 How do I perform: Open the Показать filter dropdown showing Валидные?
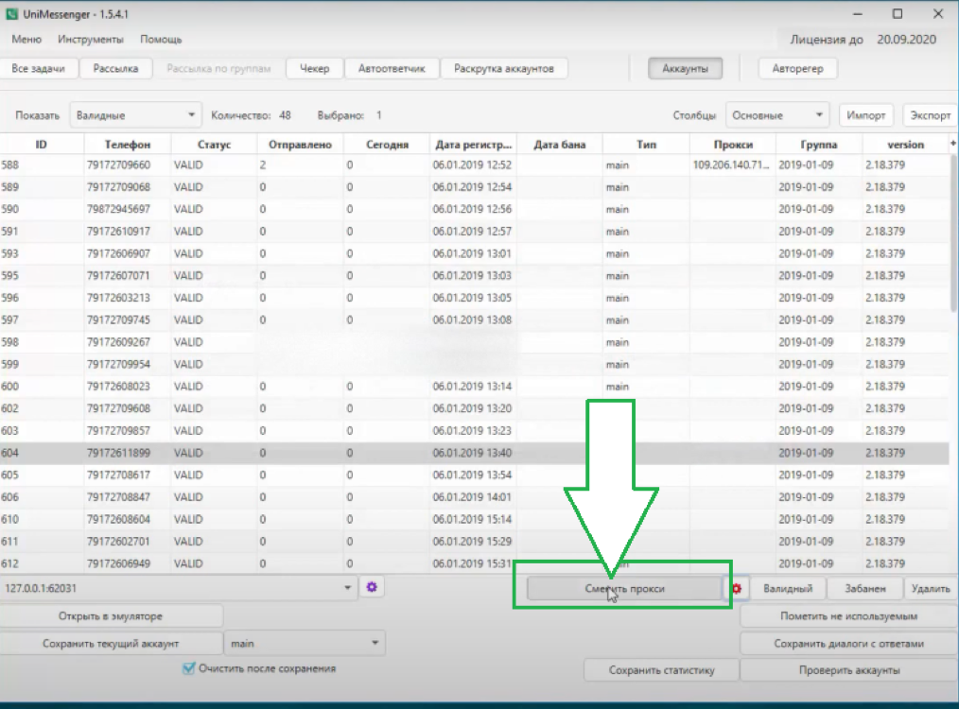pos(136,115)
